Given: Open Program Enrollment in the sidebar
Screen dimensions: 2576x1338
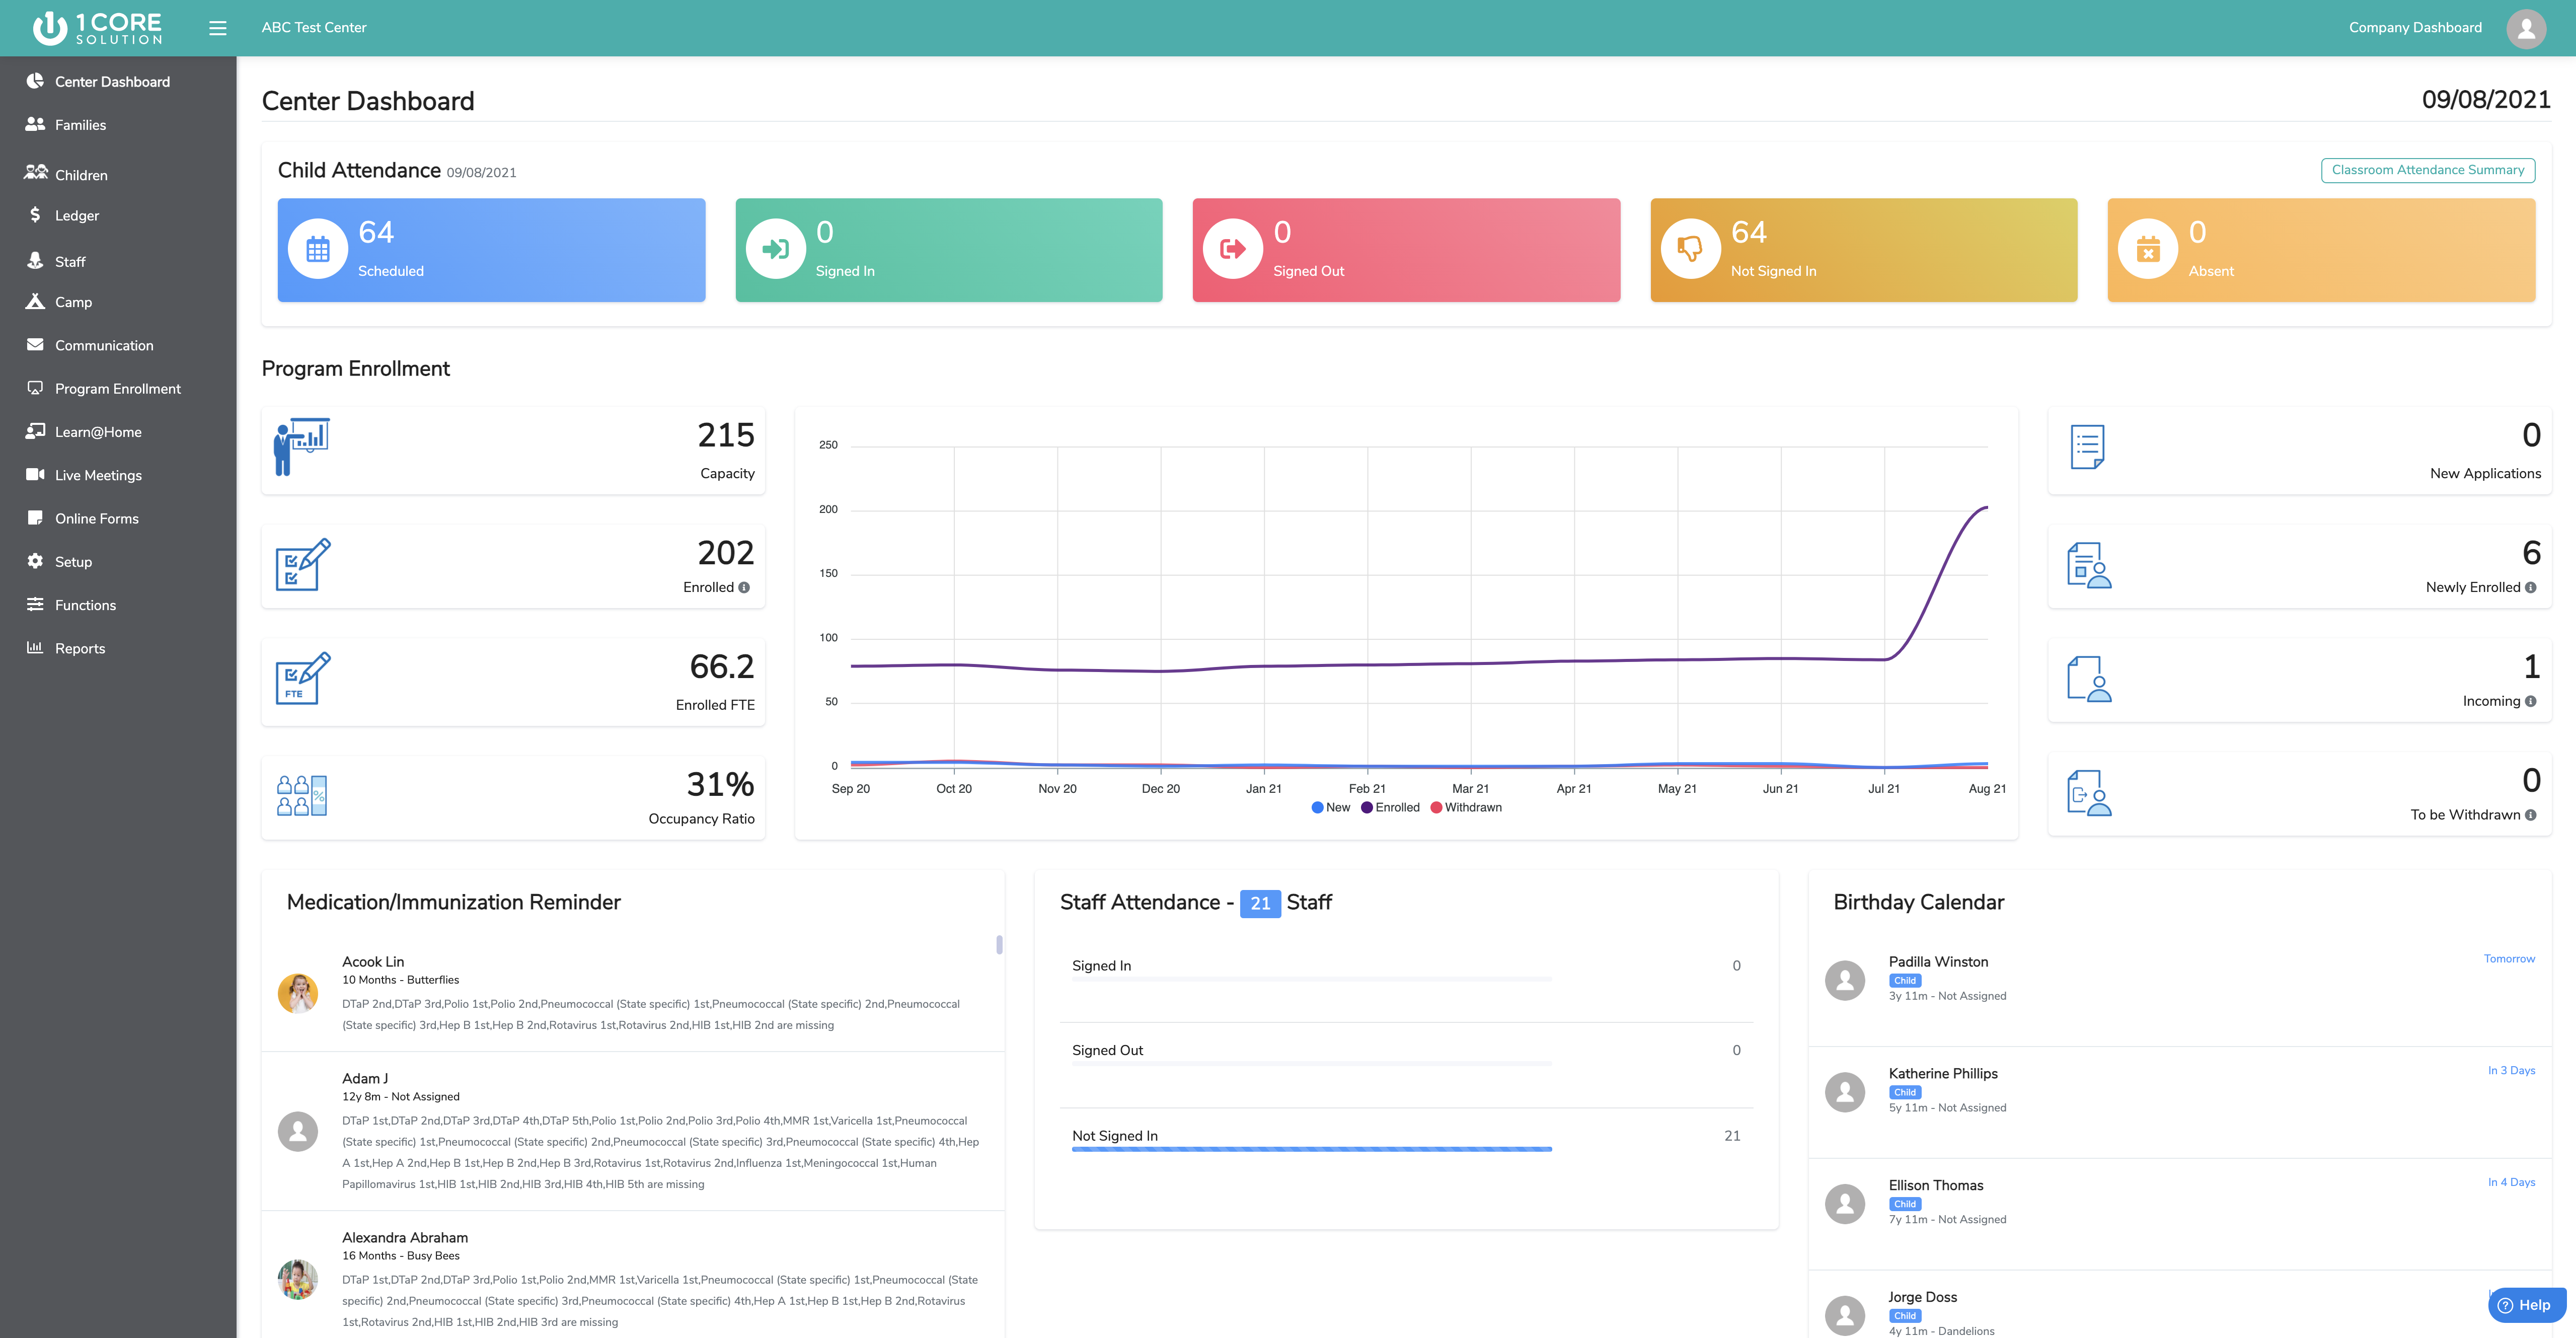Looking at the screenshot, I should pyautogui.click(x=118, y=388).
